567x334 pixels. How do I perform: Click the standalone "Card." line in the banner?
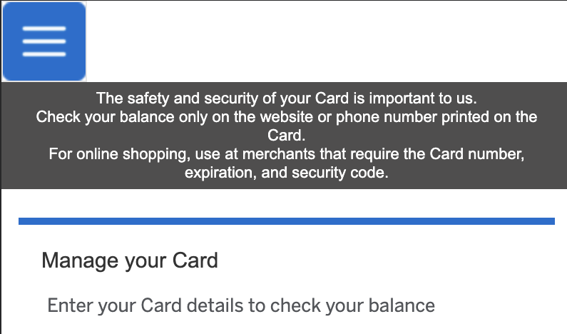tap(286, 135)
